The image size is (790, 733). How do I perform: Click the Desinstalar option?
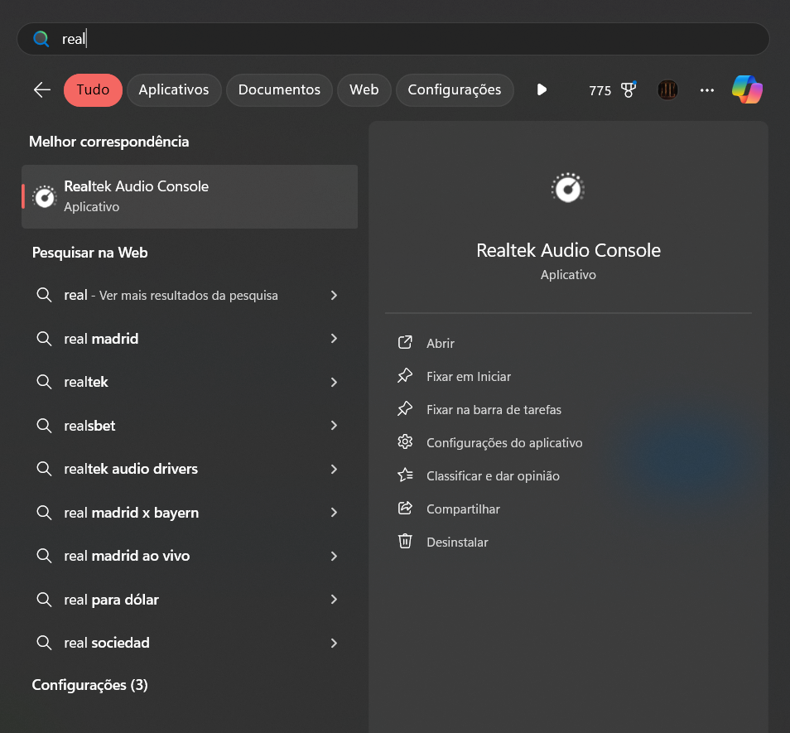(x=457, y=542)
